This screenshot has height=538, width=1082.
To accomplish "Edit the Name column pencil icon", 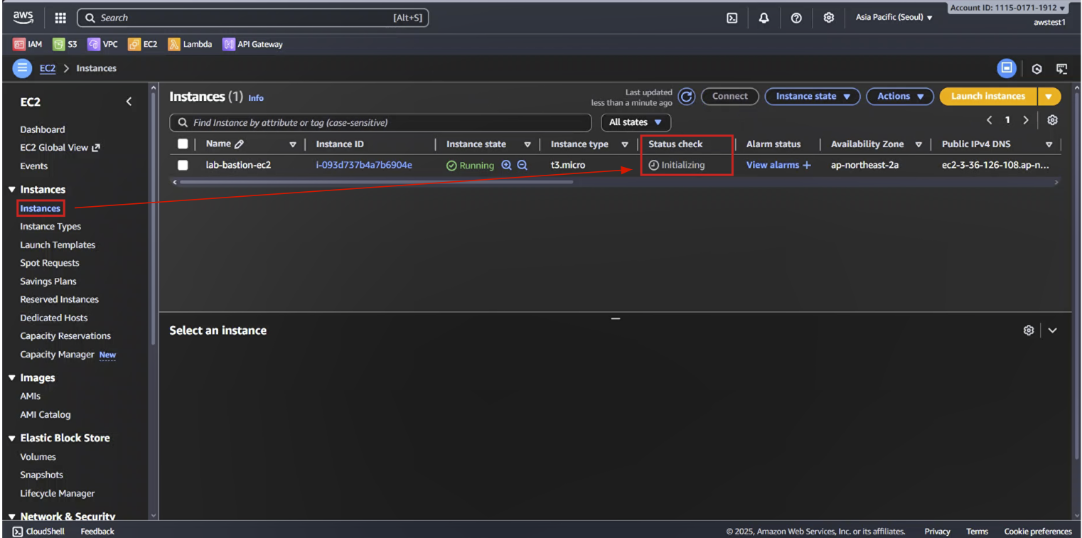I will click(x=239, y=144).
